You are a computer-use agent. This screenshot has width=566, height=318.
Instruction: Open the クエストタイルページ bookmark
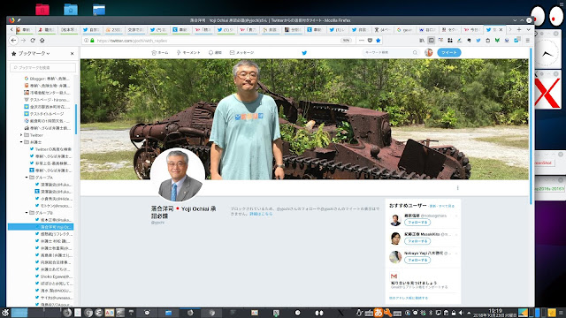click(x=43, y=114)
